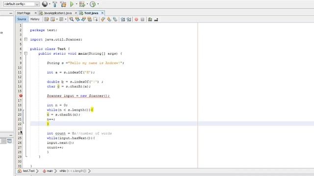Open the Forward navigation dropdown arrow
Viewport: 314px width, 176px height.
(x=65, y=20)
